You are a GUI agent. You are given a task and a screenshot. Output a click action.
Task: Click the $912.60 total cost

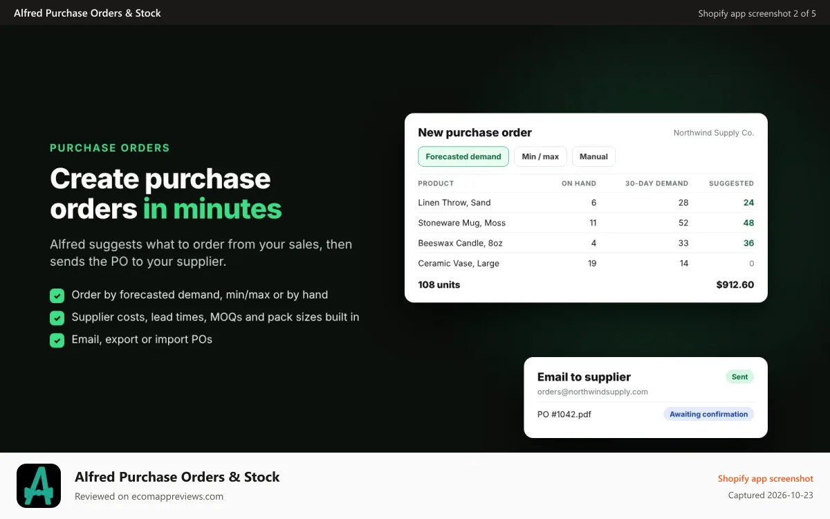735,284
